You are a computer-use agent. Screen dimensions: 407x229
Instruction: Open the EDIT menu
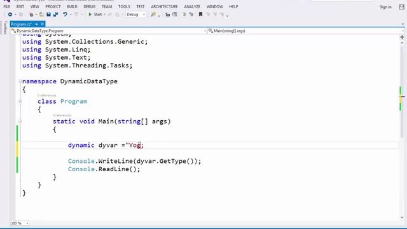[x=20, y=6]
